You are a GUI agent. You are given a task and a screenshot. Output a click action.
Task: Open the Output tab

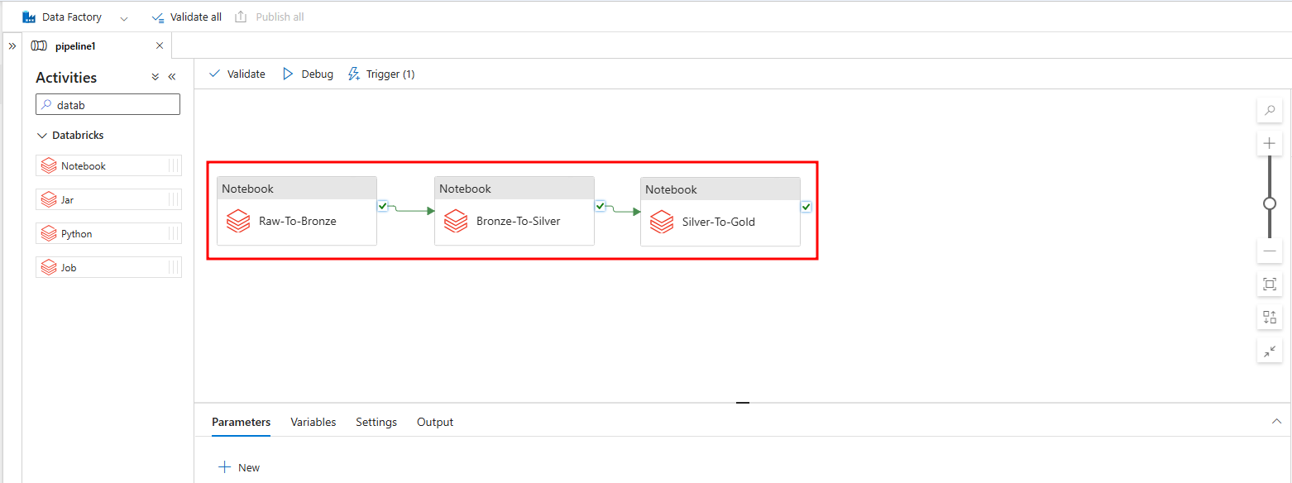(435, 422)
